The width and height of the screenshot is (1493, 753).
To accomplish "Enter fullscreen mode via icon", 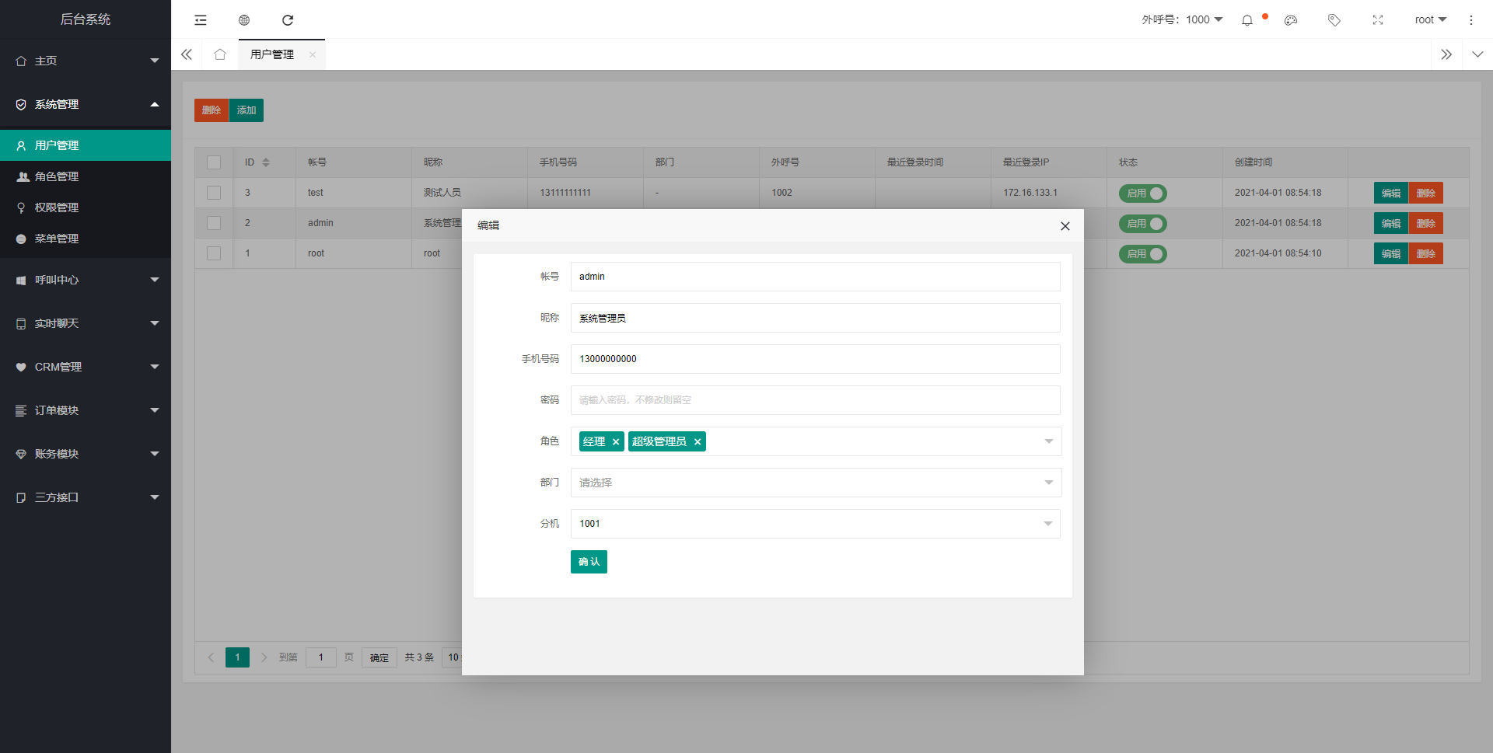I will coord(1378,20).
